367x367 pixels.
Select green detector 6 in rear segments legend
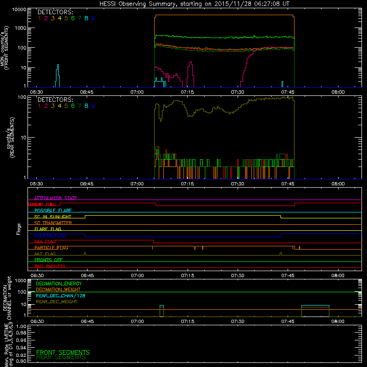[x=73, y=106]
